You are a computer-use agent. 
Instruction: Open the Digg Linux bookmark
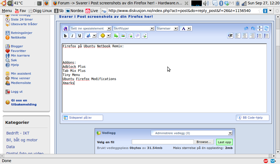click(x=40, y=11)
